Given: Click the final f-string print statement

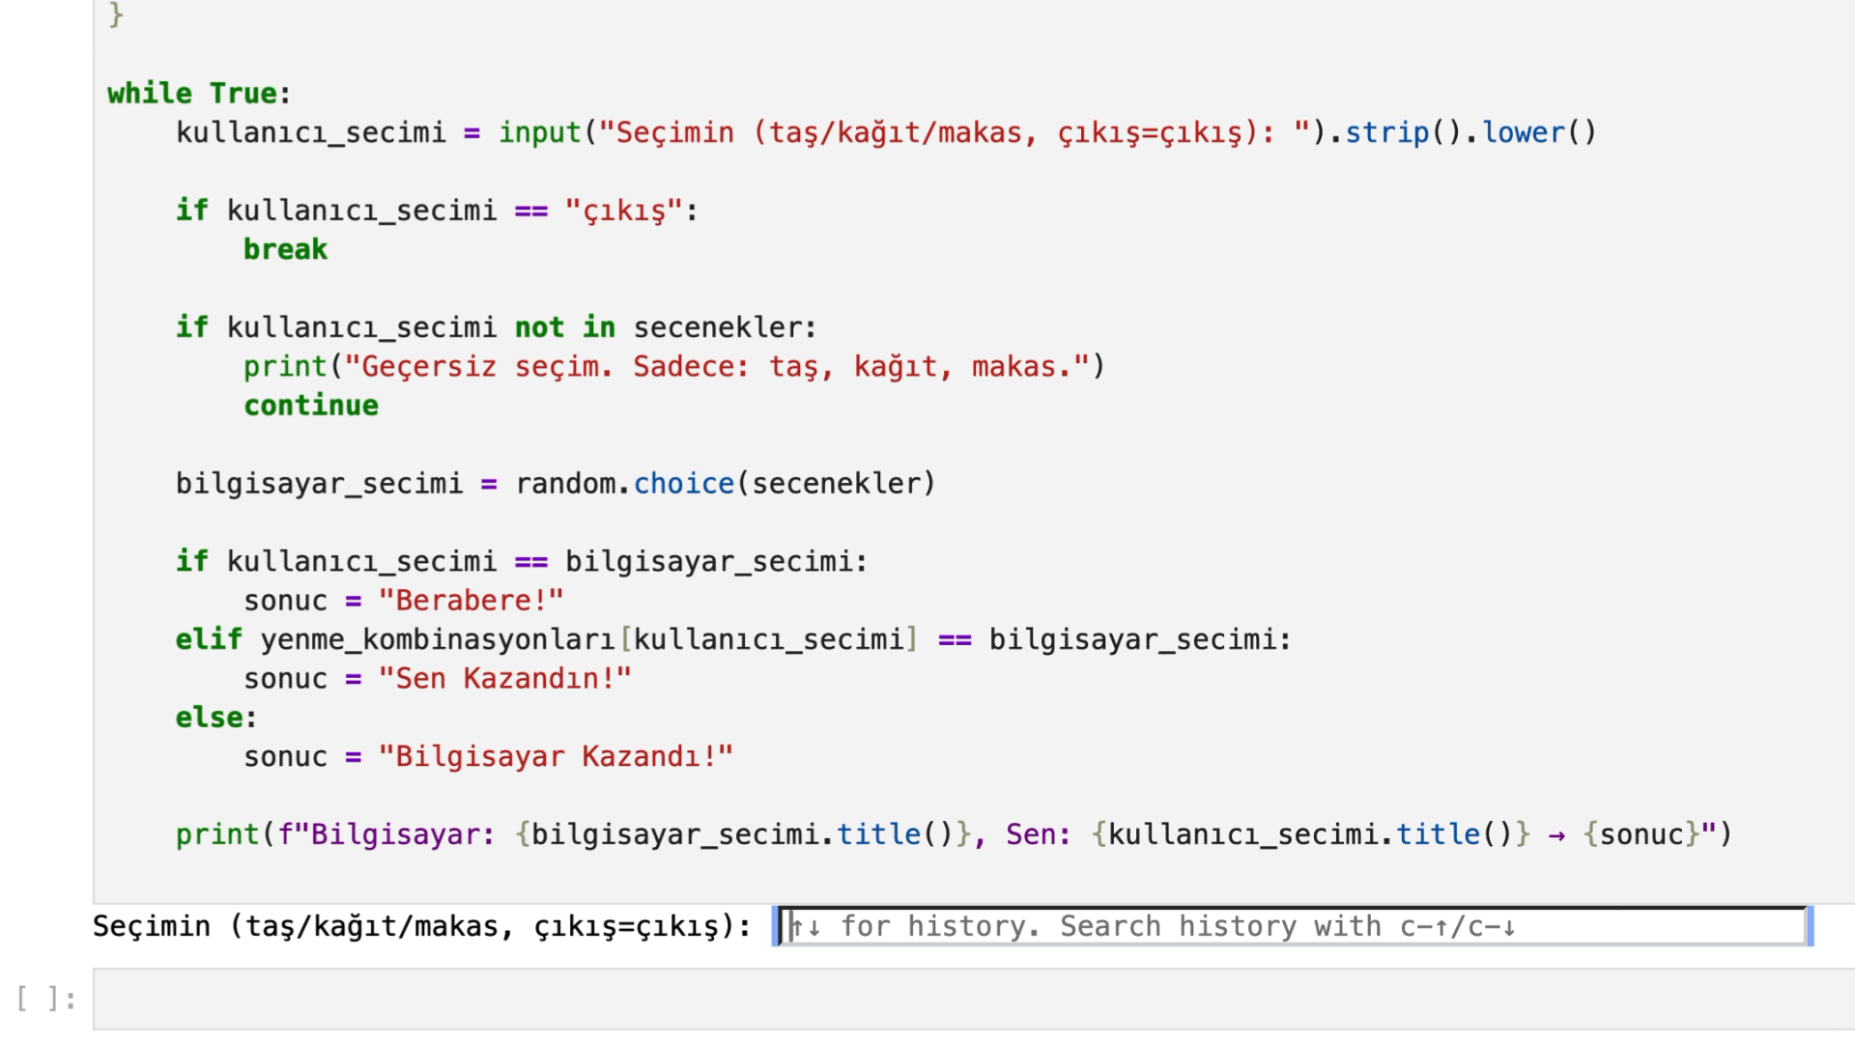Looking at the screenshot, I should 953,834.
